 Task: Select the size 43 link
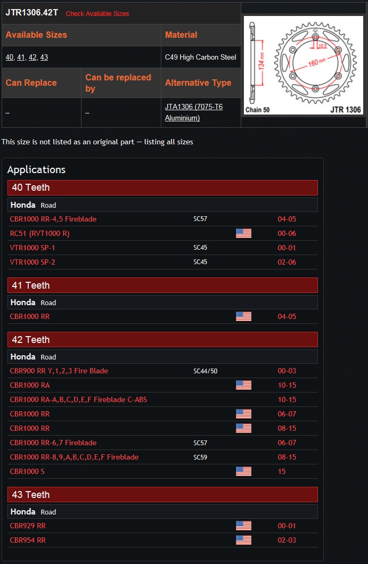tap(44, 57)
